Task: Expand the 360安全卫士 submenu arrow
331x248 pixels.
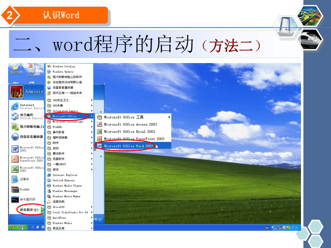Action: click(92, 100)
